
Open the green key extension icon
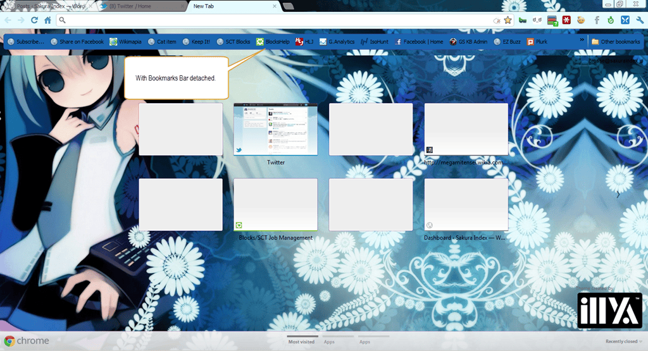point(523,20)
